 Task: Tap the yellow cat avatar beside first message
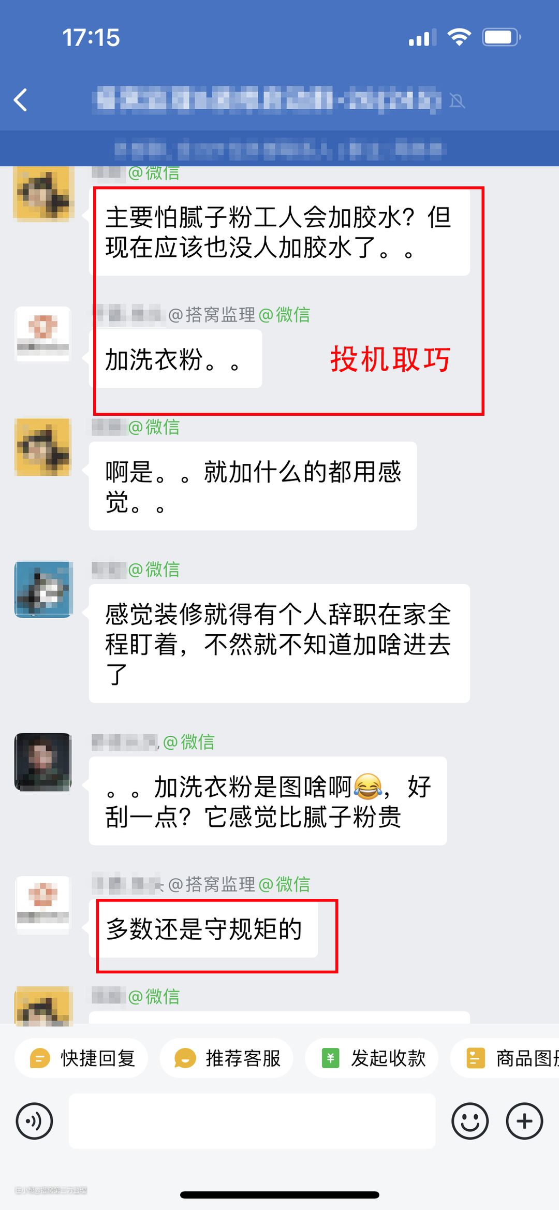[43, 194]
